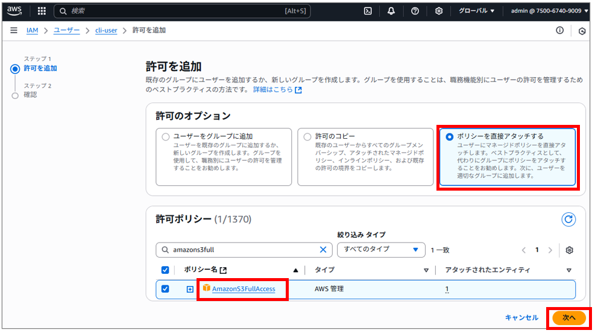The image size is (595, 333).
Task: Select ステップ2 確認 in wizard
Action: [x=30, y=95]
